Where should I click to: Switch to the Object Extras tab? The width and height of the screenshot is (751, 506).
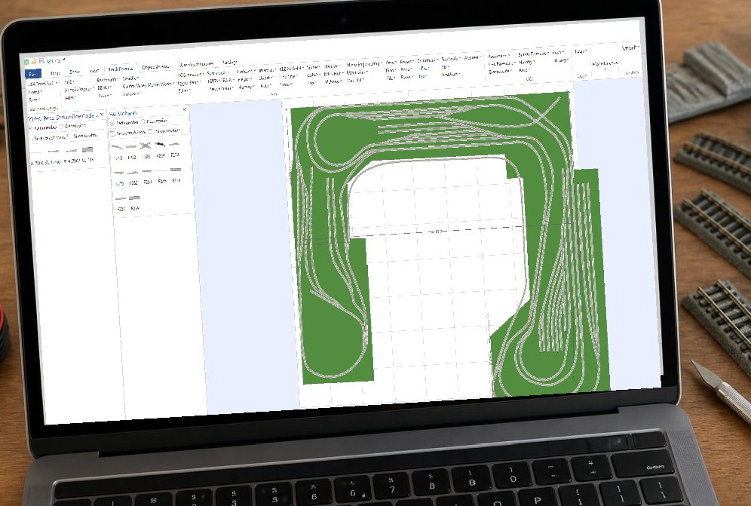tap(155, 67)
